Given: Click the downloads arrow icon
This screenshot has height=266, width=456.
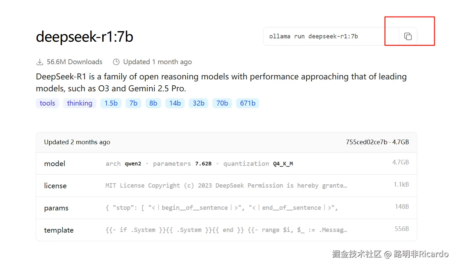Looking at the screenshot, I should 40,62.
